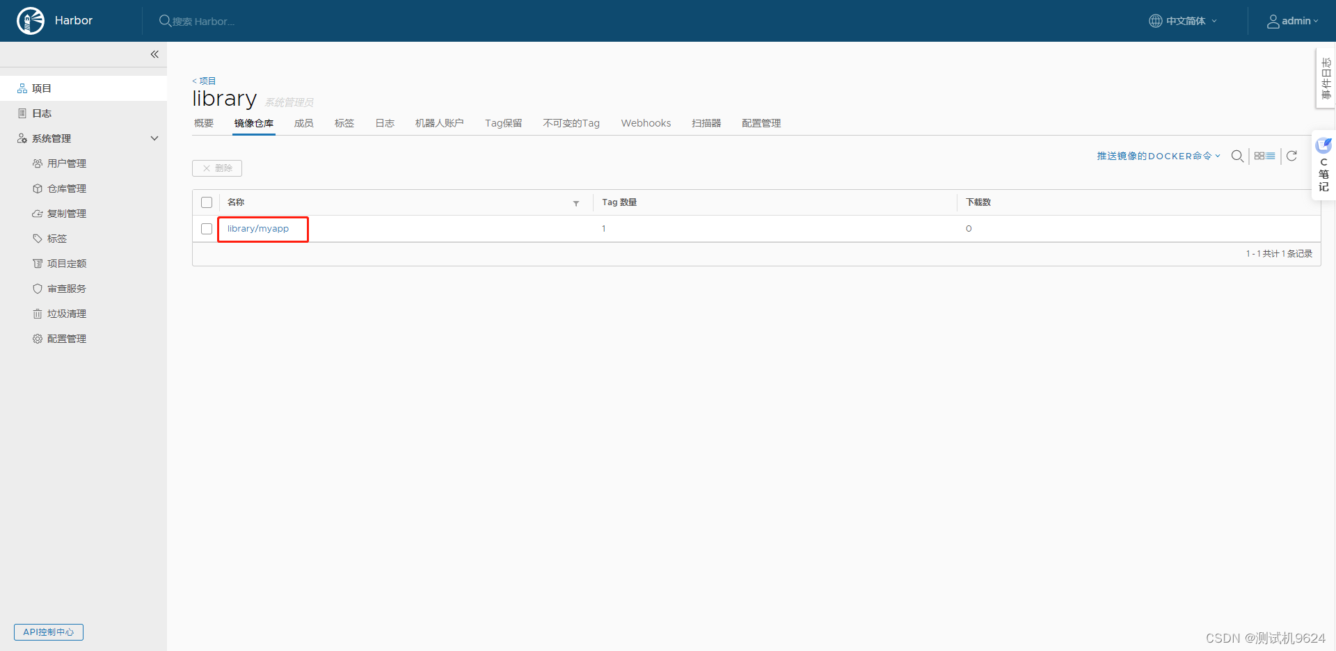Open the Webhooks tab
This screenshot has height=651, width=1336.
[x=646, y=123]
